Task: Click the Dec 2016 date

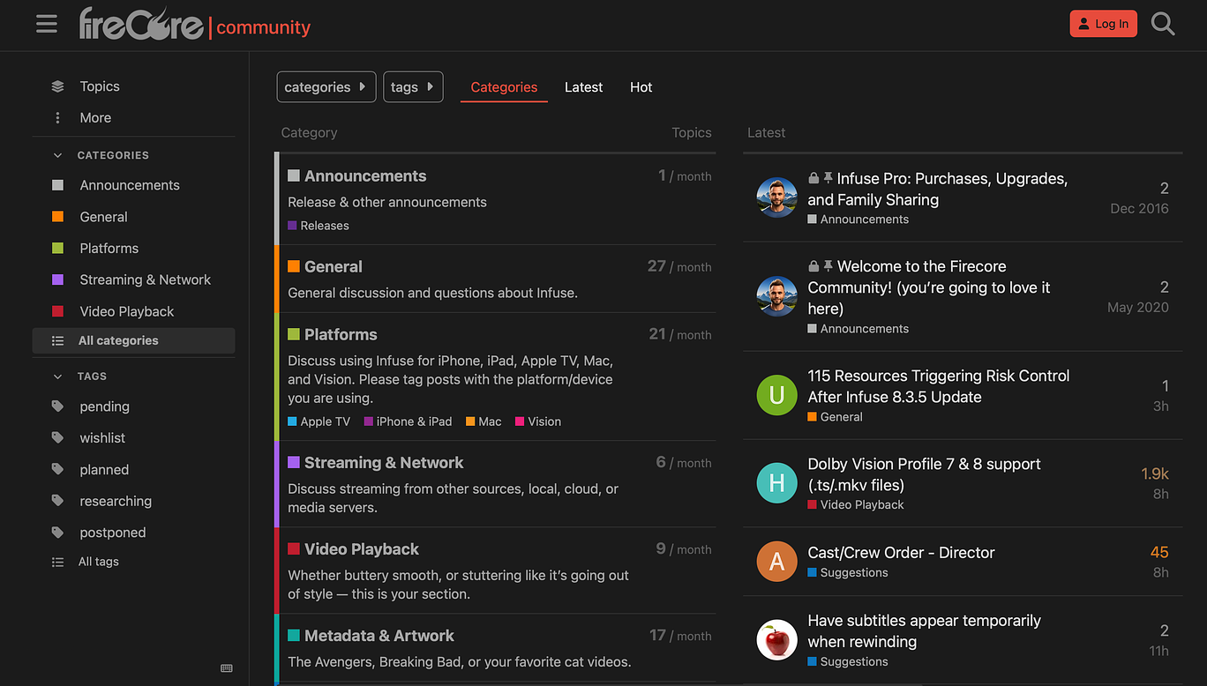Action: point(1140,209)
